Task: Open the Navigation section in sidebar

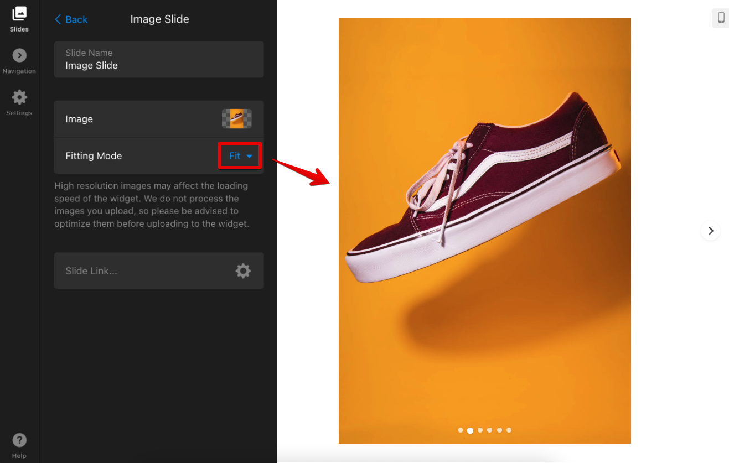Action: 19,61
